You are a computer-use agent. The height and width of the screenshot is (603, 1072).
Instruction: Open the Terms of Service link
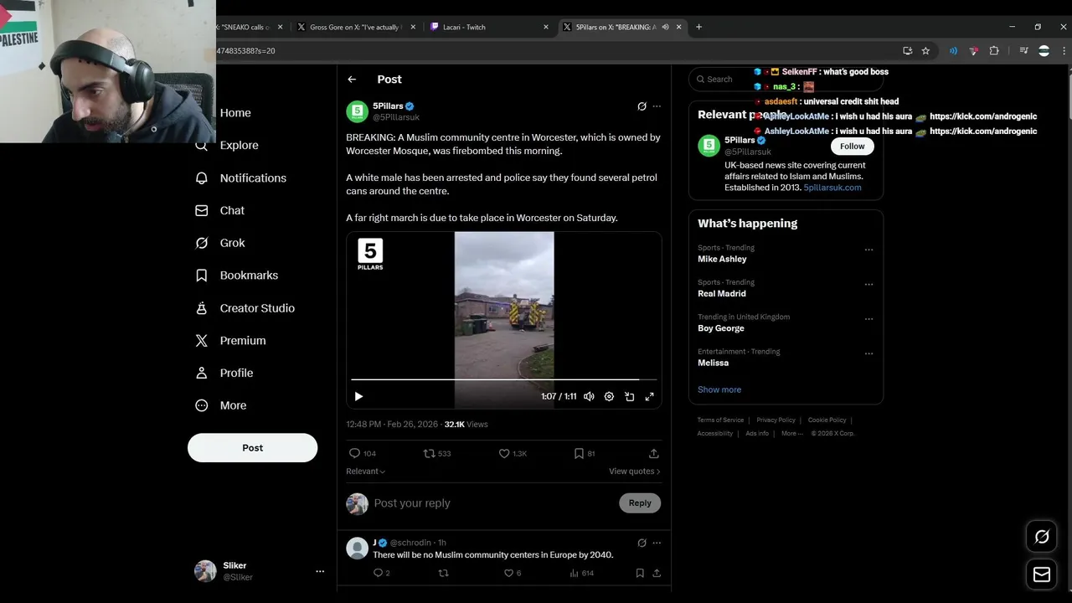[x=720, y=420]
